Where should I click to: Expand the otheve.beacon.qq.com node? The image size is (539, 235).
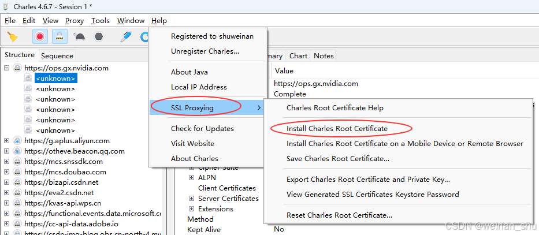pyautogui.click(x=6, y=151)
